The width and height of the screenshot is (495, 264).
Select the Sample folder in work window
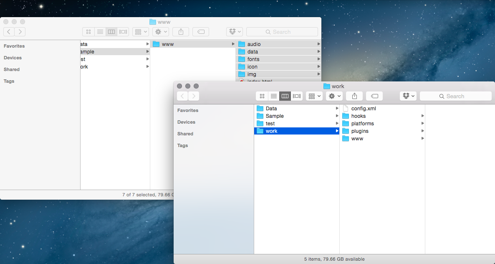[x=297, y=116]
